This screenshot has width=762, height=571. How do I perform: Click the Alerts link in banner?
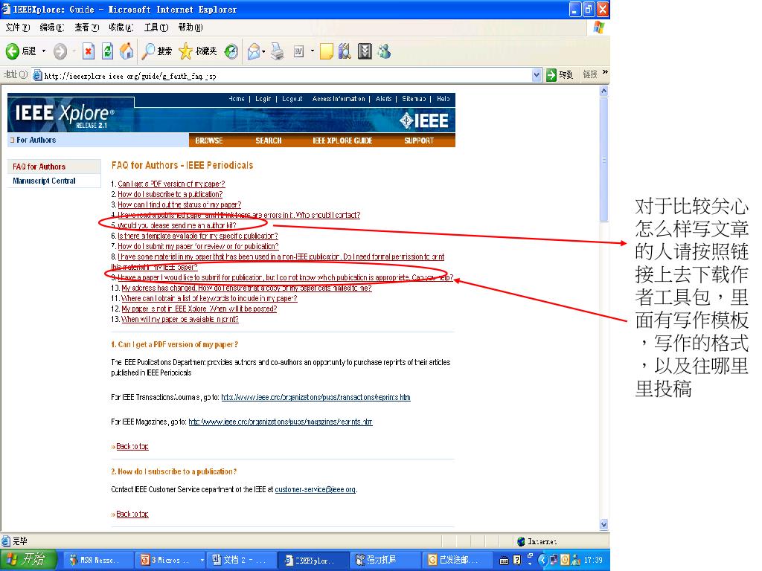coord(383,99)
